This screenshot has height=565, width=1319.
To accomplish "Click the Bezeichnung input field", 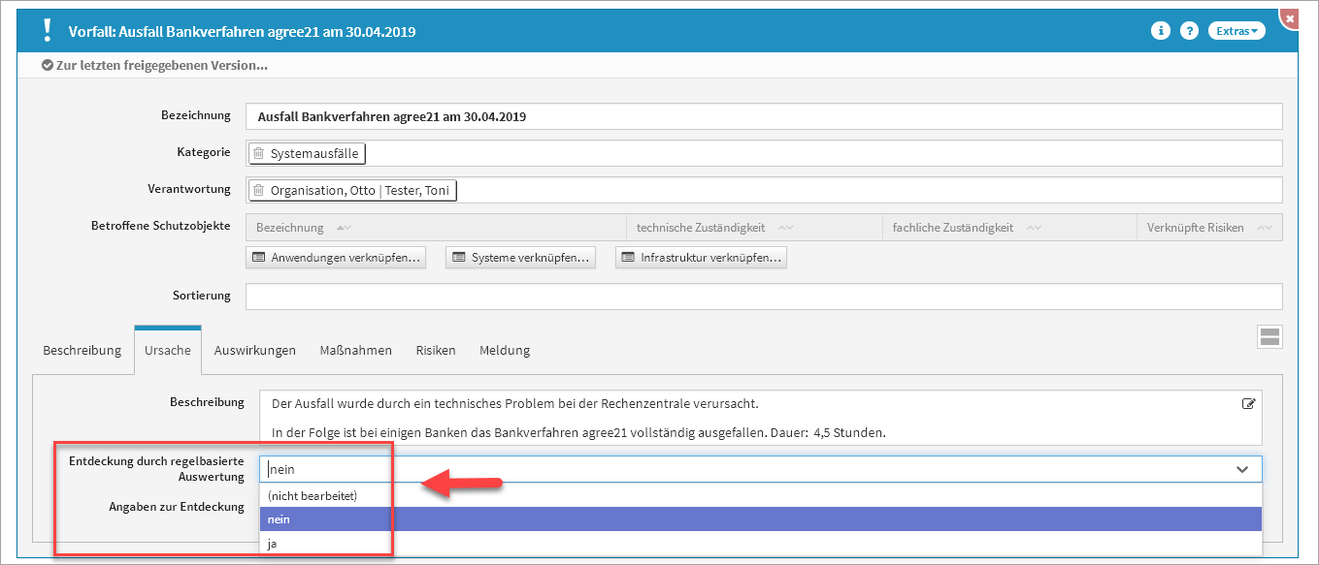I will [x=764, y=116].
